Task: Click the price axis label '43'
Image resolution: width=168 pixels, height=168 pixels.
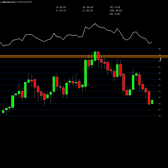Action: click(160, 91)
